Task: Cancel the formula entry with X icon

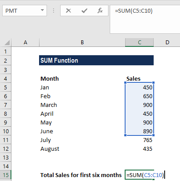Action: [x=68, y=11]
